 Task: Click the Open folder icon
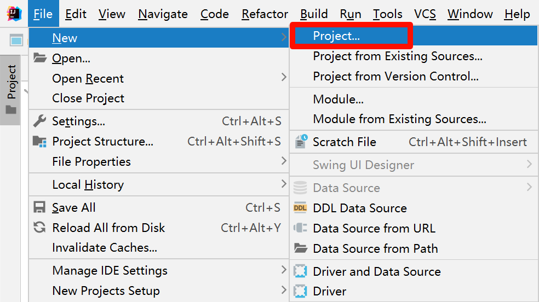(x=39, y=58)
